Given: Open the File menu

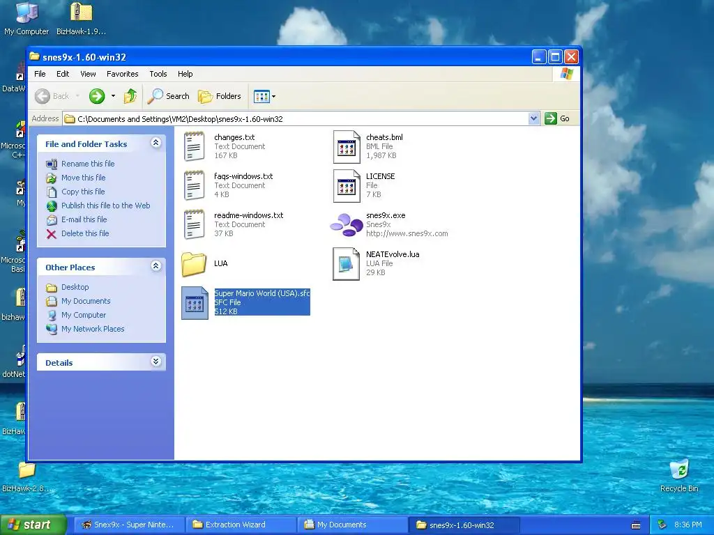Looking at the screenshot, I should (40, 74).
